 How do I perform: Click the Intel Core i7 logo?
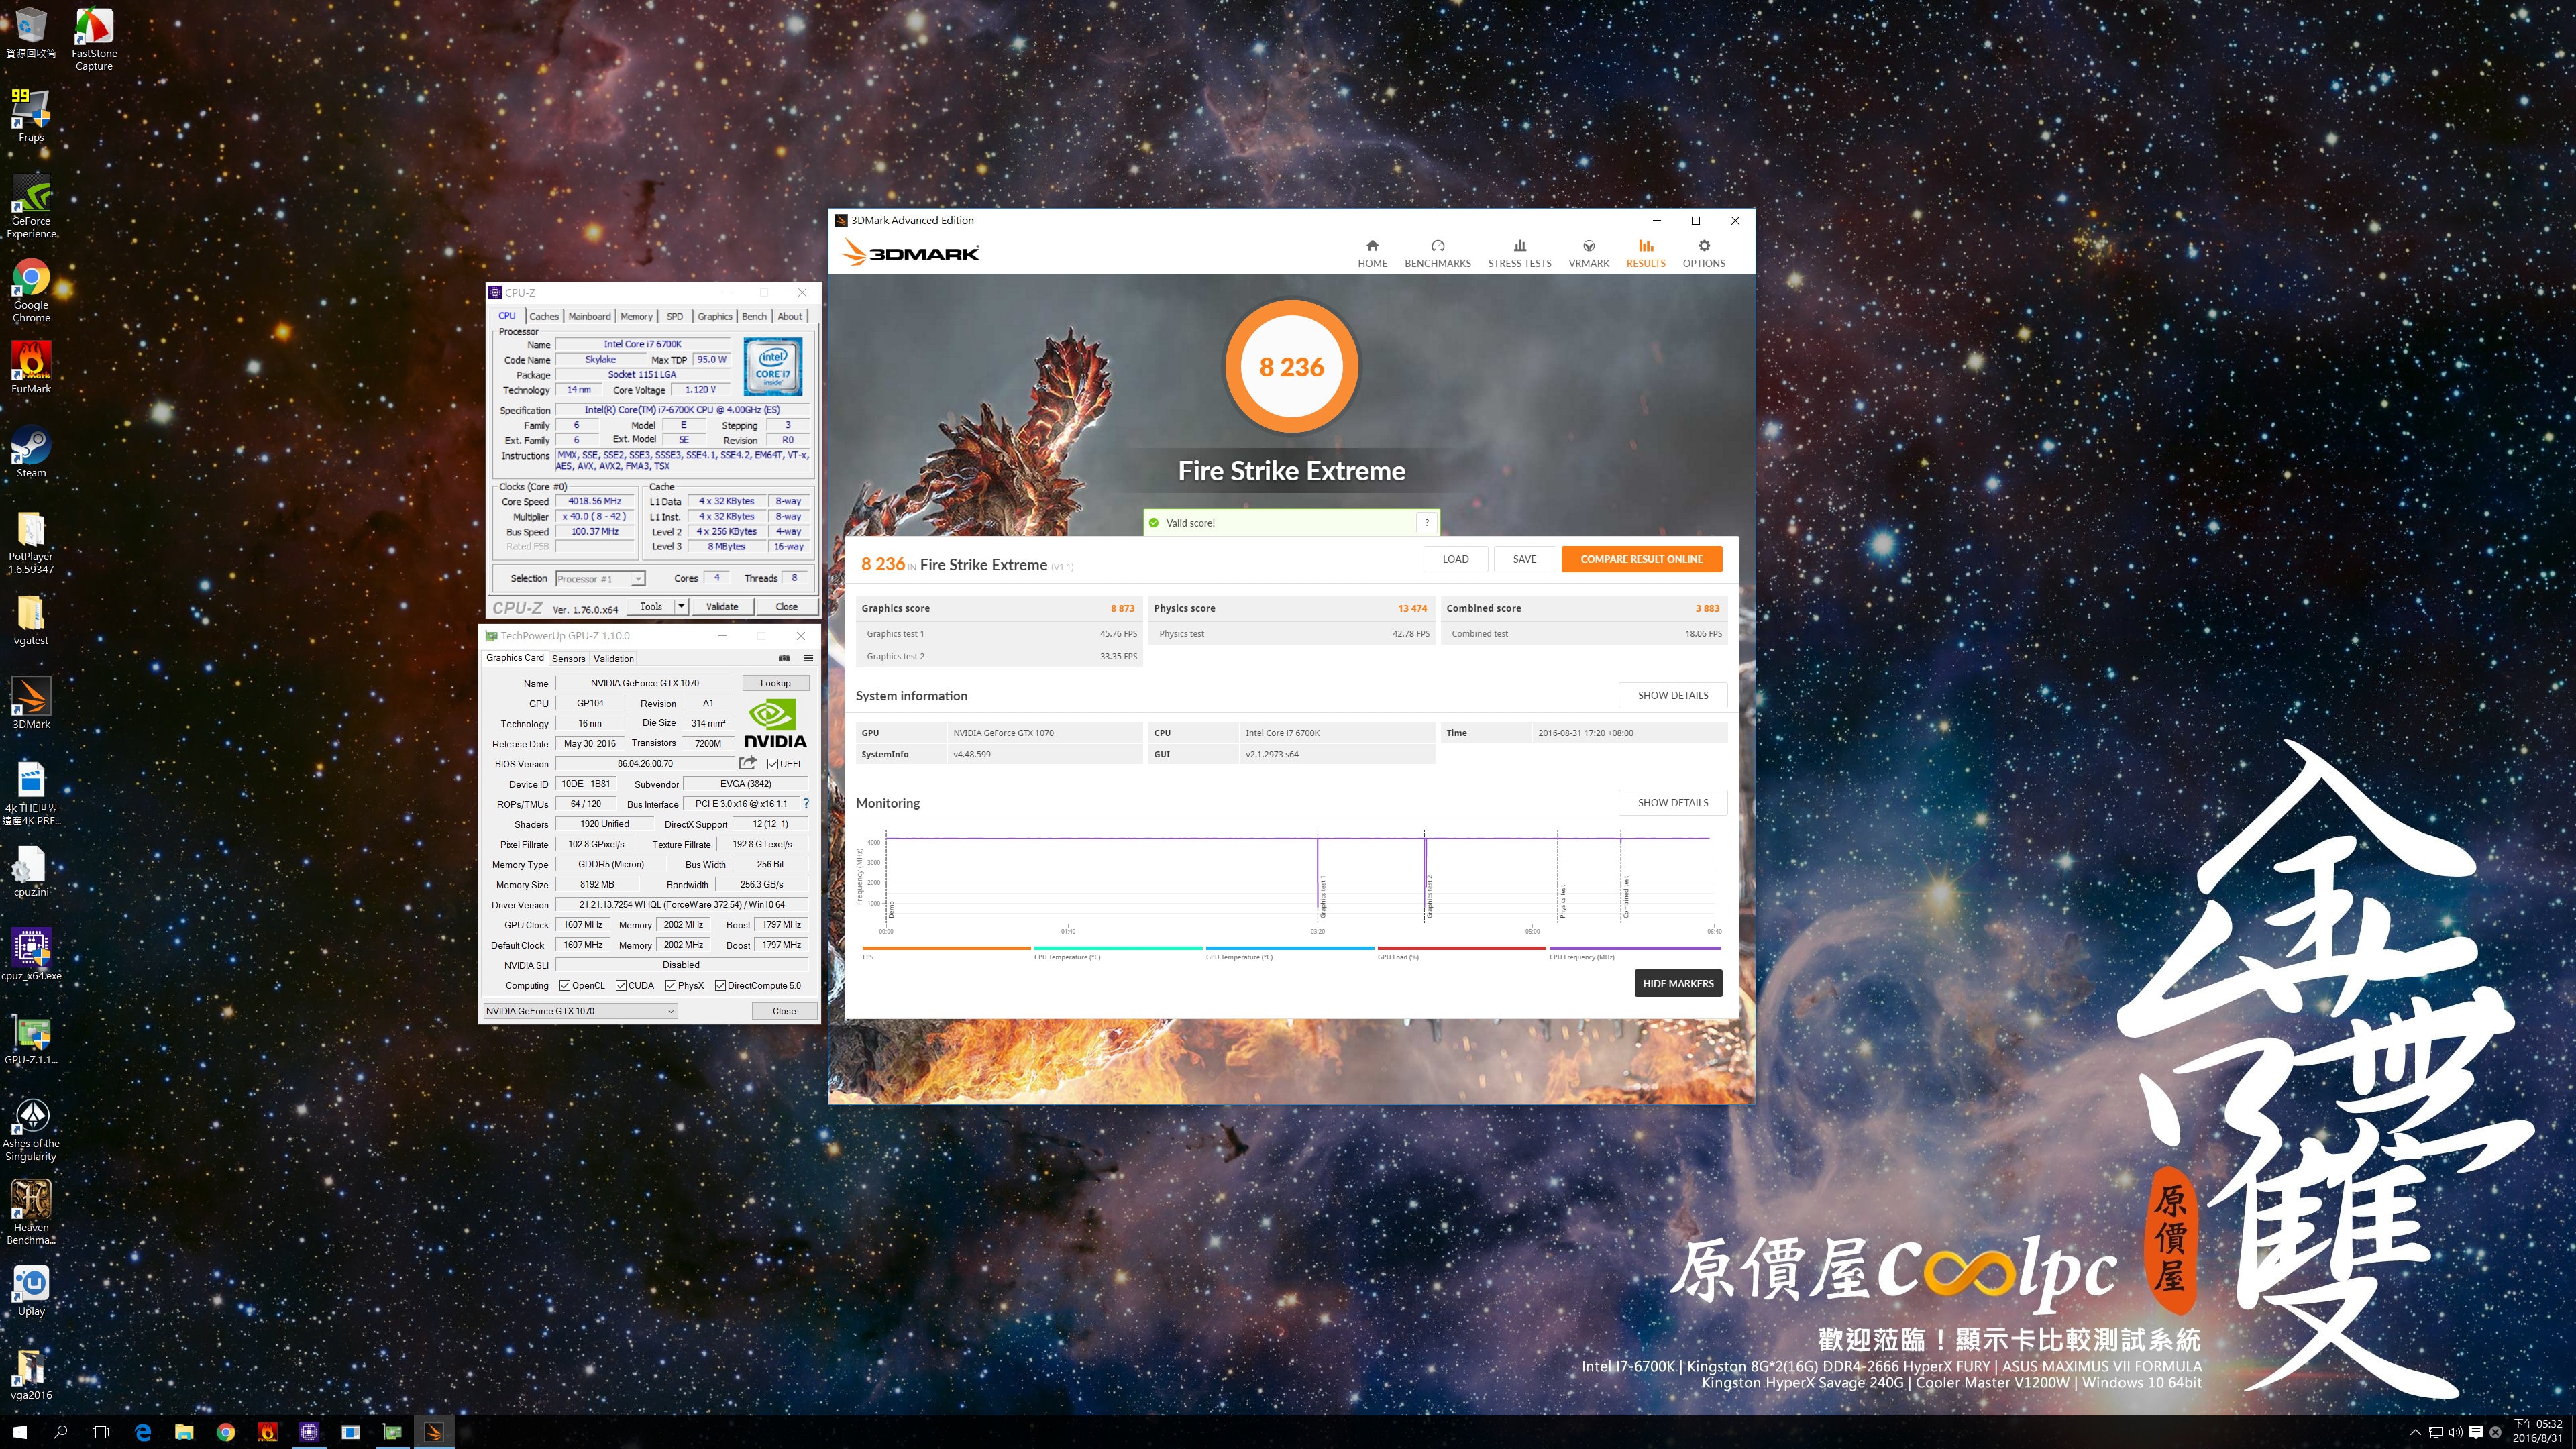(x=773, y=368)
